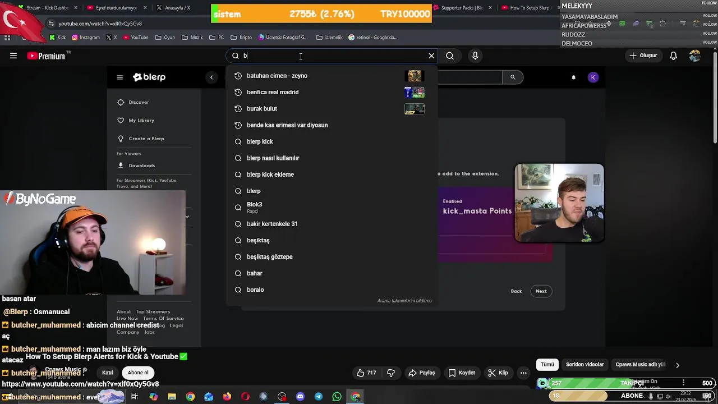The width and height of the screenshot is (718, 404).
Task: Like the video with thumbs up
Action: [x=366, y=373]
